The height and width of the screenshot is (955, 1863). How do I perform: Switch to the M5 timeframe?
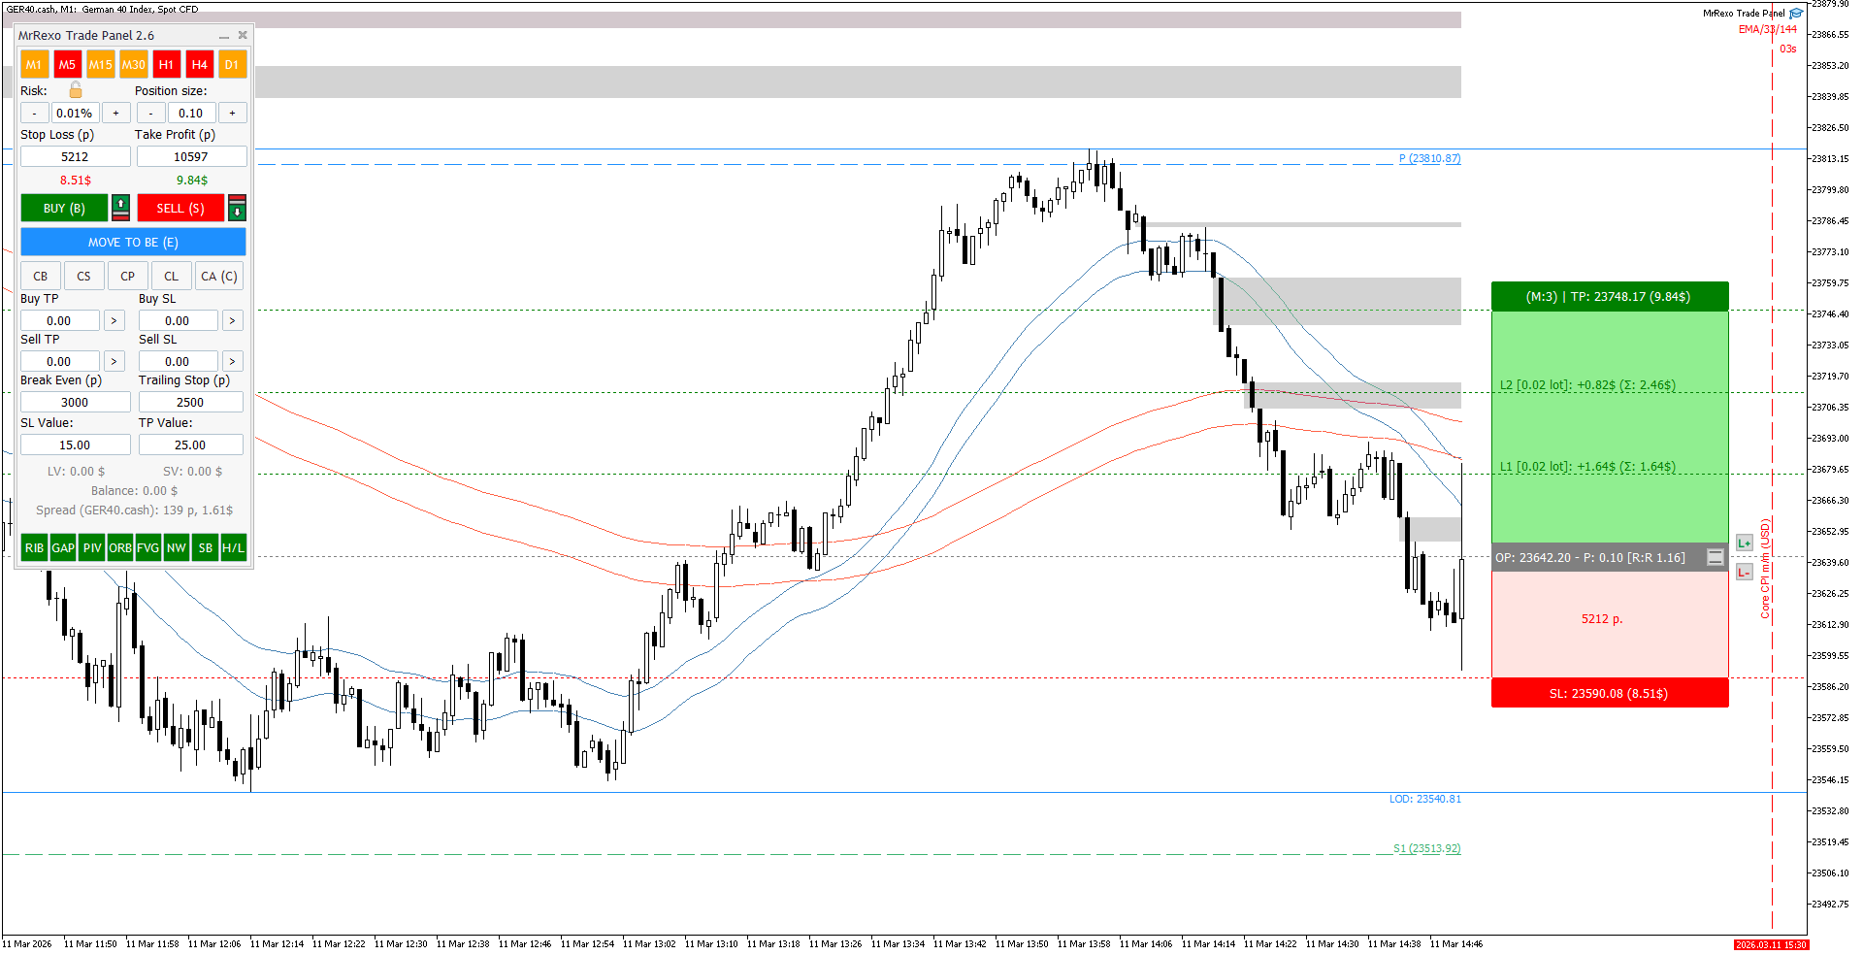tap(67, 64)
